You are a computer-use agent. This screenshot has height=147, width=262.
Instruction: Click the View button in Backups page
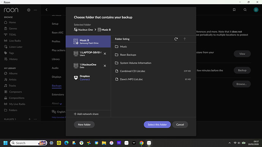(242, 54)
